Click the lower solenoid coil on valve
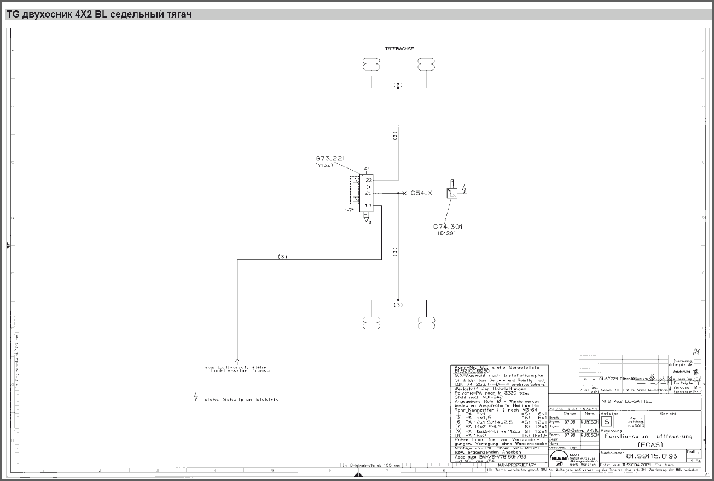This screenshot has width=714, height=481. point(356,200)
